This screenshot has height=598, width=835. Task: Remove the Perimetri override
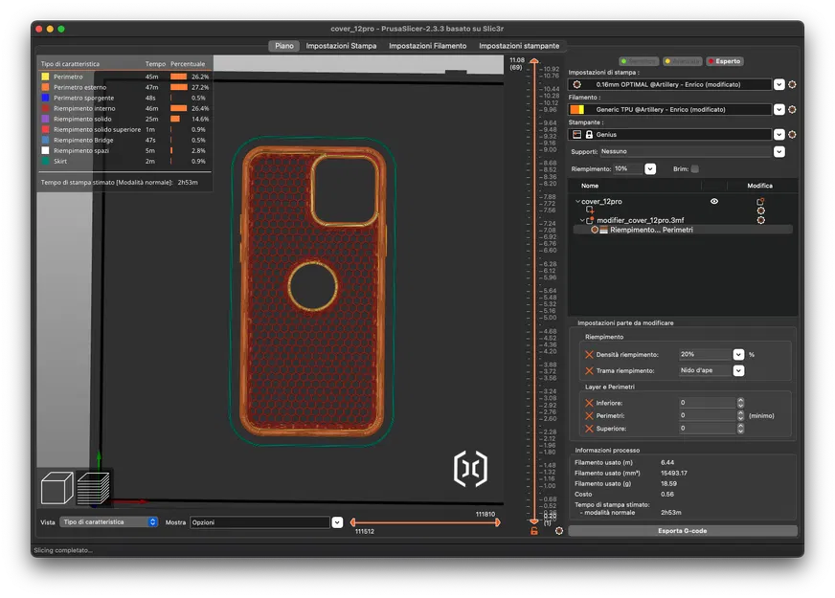point(589,416)
